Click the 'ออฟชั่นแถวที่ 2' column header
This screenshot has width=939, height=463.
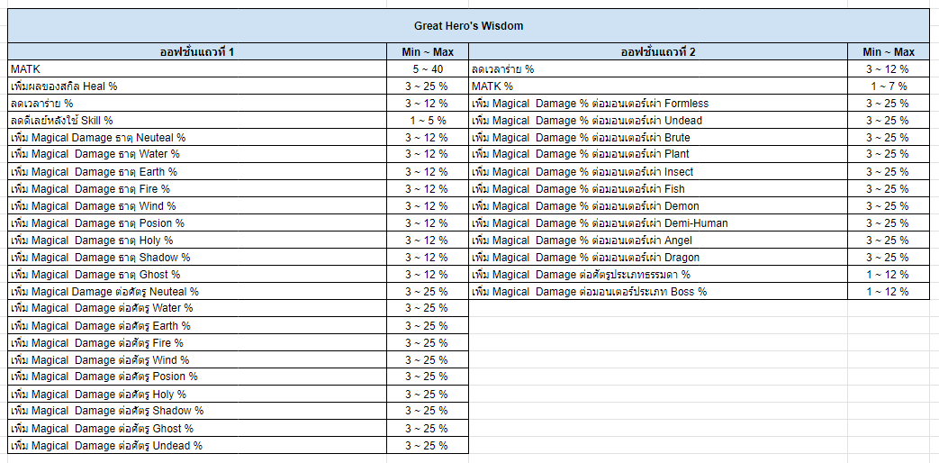tap(658, 51)
